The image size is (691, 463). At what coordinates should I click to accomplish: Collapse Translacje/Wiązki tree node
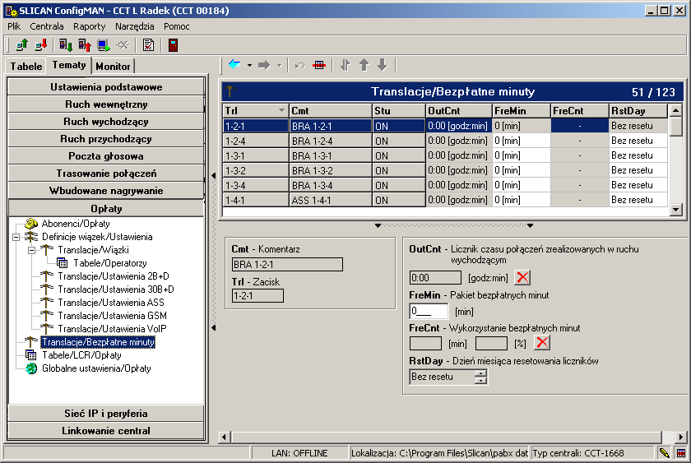click(32, 250)
